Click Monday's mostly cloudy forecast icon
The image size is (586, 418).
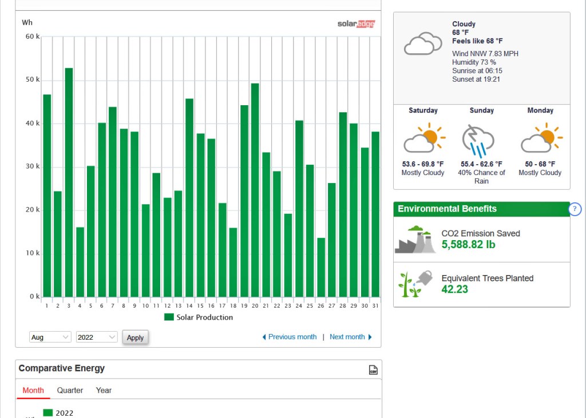pos(540,138)
